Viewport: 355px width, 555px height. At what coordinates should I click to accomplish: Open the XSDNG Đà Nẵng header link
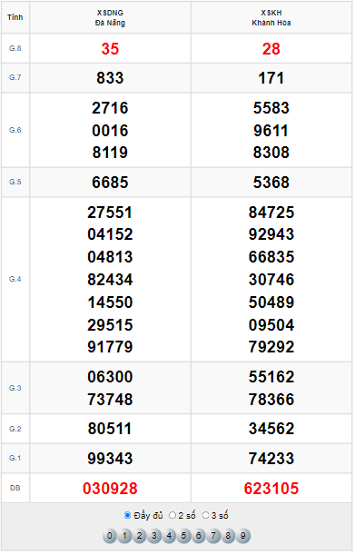tap(111, 18)
